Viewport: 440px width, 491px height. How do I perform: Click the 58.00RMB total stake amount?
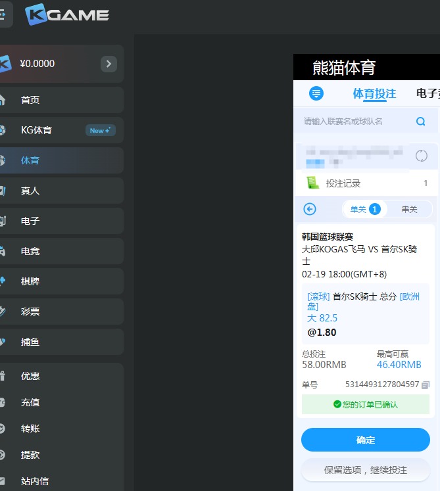324,365
